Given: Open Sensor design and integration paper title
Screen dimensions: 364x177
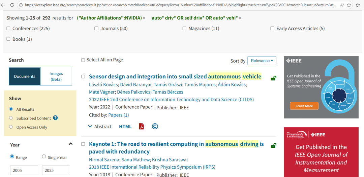Looking at the screenshot, I should click(x=175, y=76).
